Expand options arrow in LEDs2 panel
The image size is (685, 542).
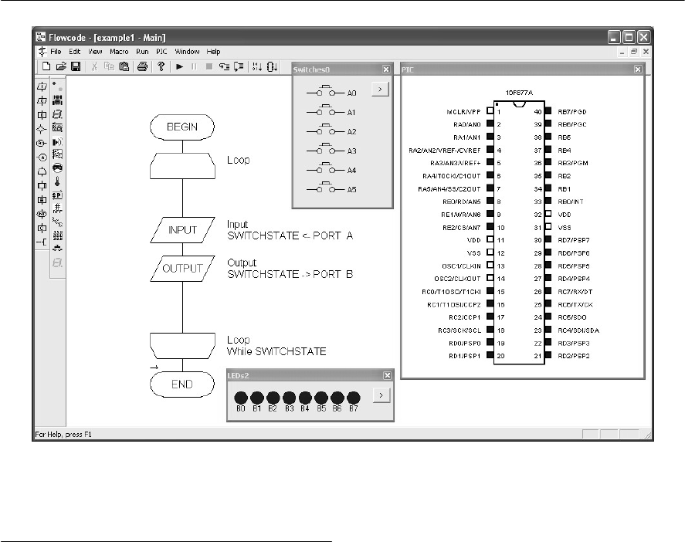coord(381,395)
